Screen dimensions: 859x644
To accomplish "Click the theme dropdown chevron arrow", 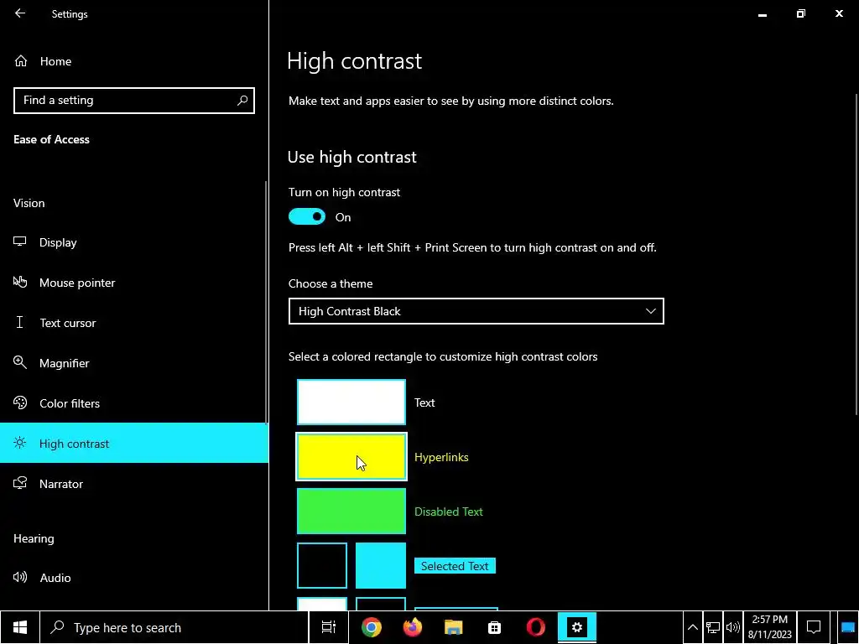I will [x=650, y=311].
